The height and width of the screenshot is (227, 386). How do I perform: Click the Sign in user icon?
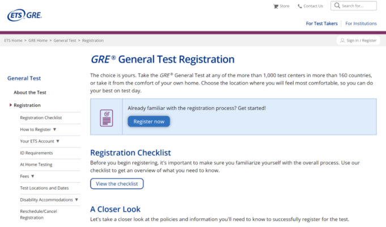coord(342,41)
